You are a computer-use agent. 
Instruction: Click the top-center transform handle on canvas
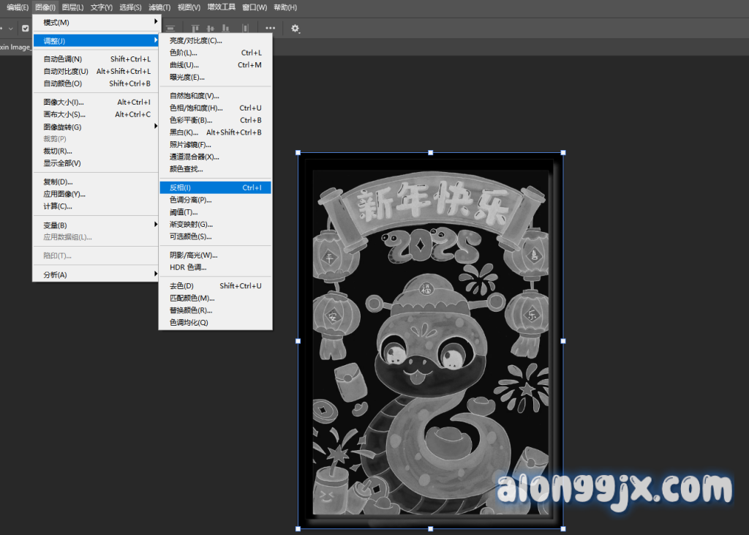point(430,153)
